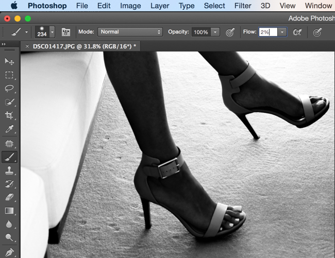The image size is (335, 258).
Task: Activate the Pen tool
Action: point(9,252)
